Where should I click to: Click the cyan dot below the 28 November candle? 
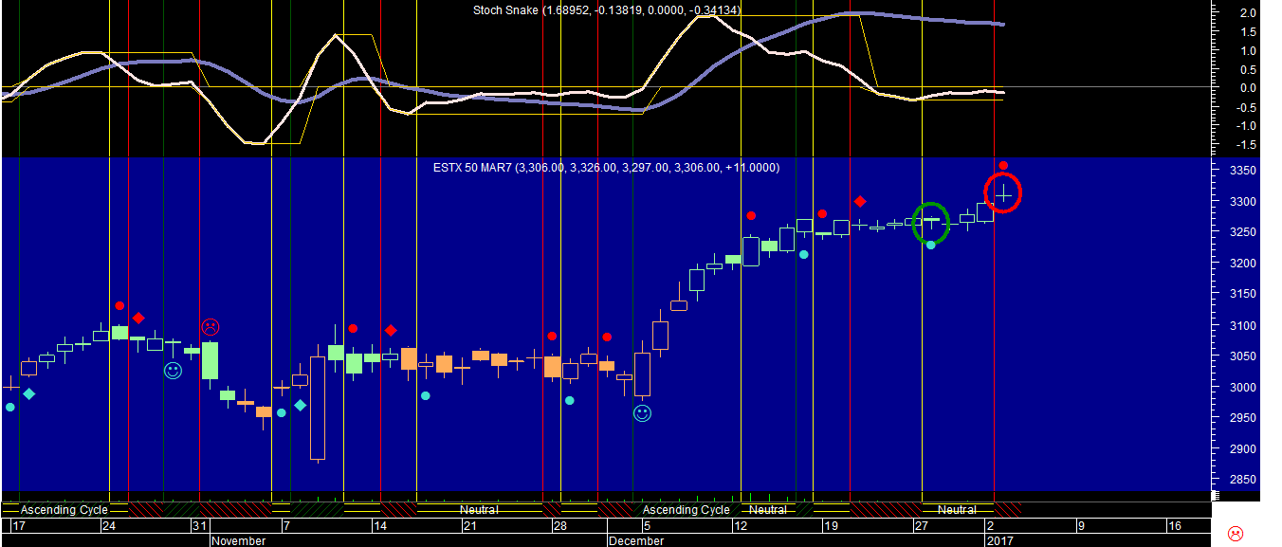pos(569,400)
